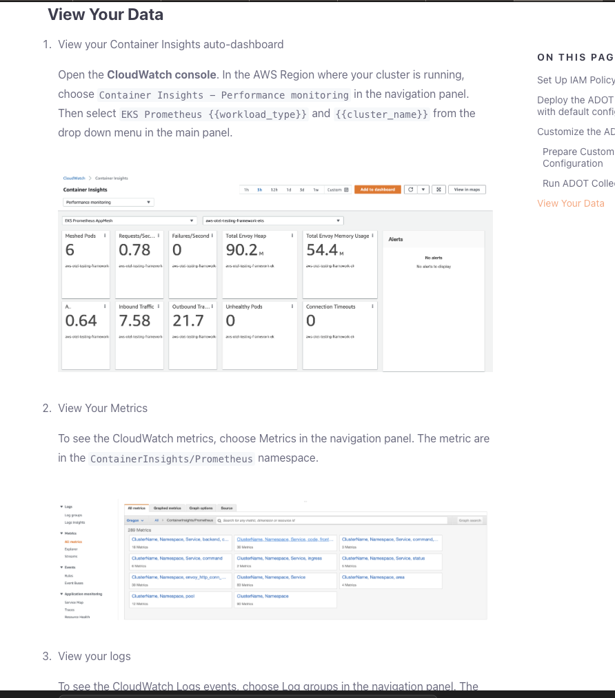Click the magnifier icon in the metric search bar
This screenshot has width=615, height=698.
[x=220, y=521]
